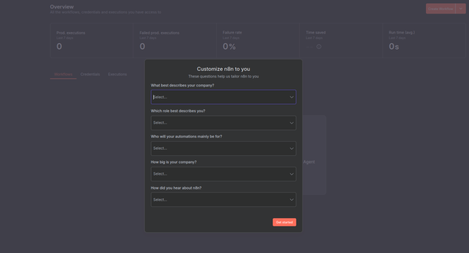Open the automations audience dropdown
The image size is (469, 253).
coord(223,149)
